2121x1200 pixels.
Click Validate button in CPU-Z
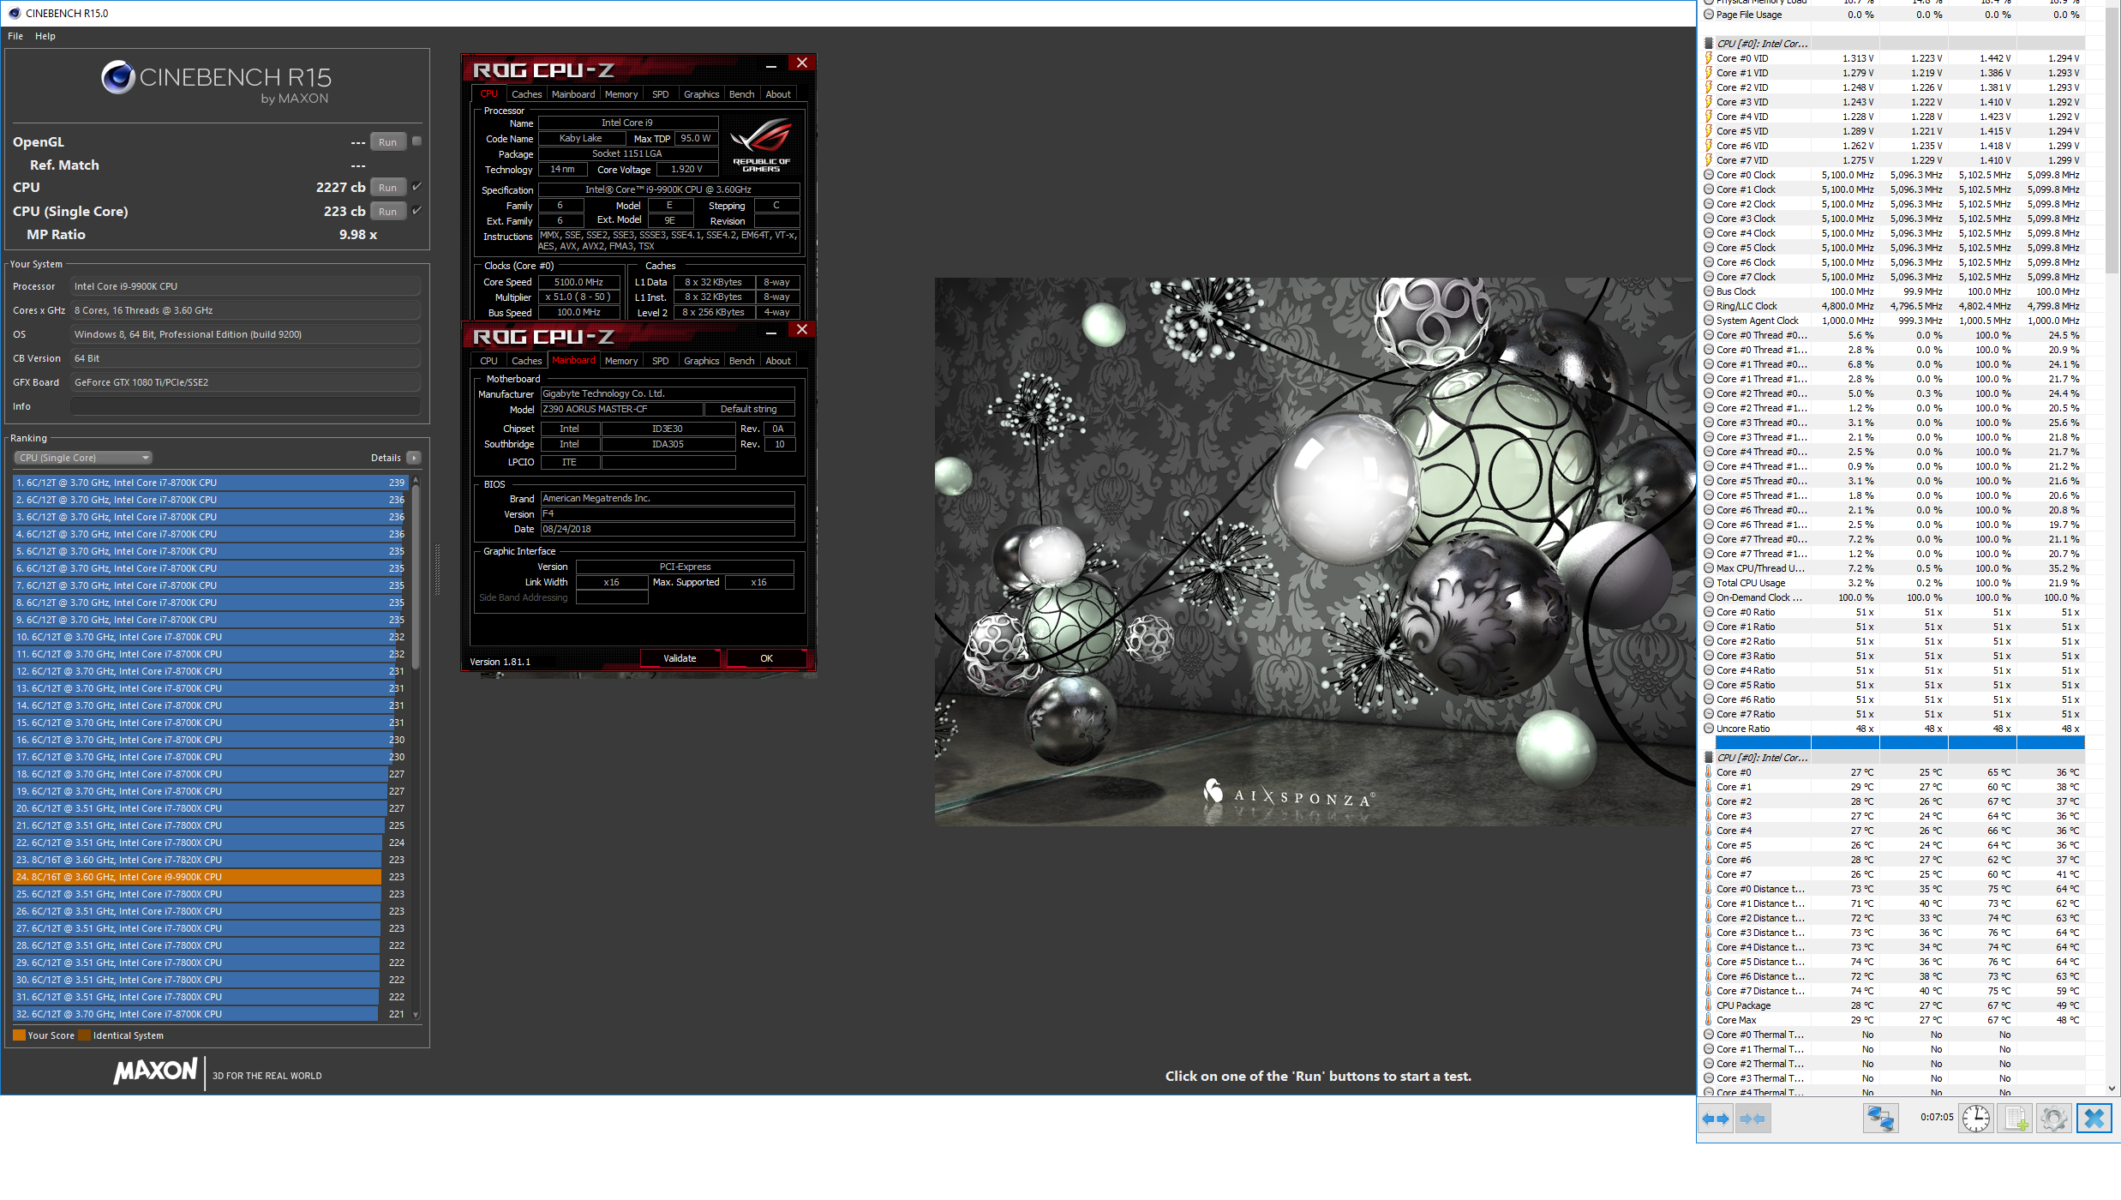pyautogui.click(x=680, y=658)
